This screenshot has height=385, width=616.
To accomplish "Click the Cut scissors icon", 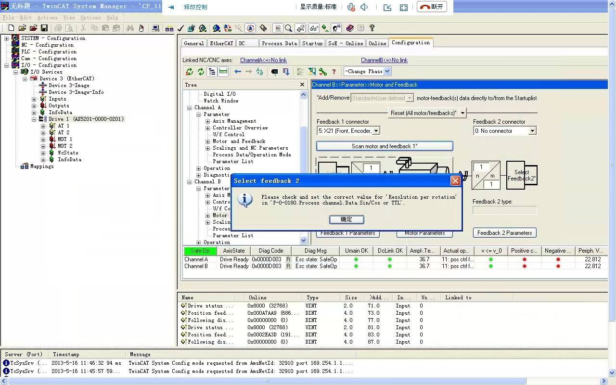I will coord(83,28).
